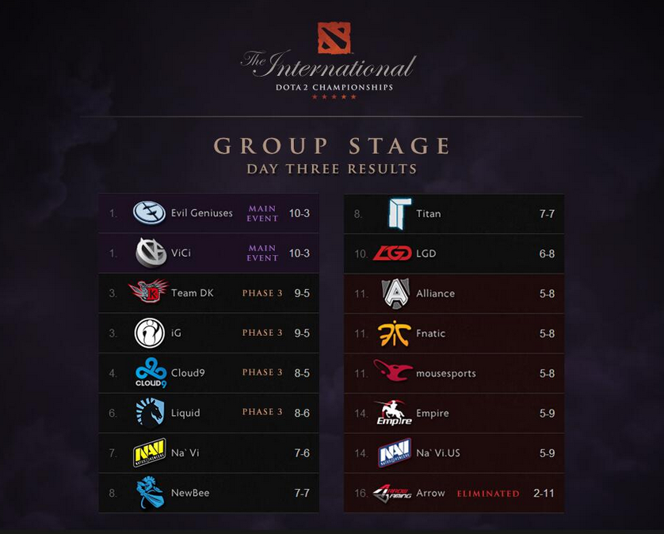Click the Team DK dragon logo

[x=149, y=291]
